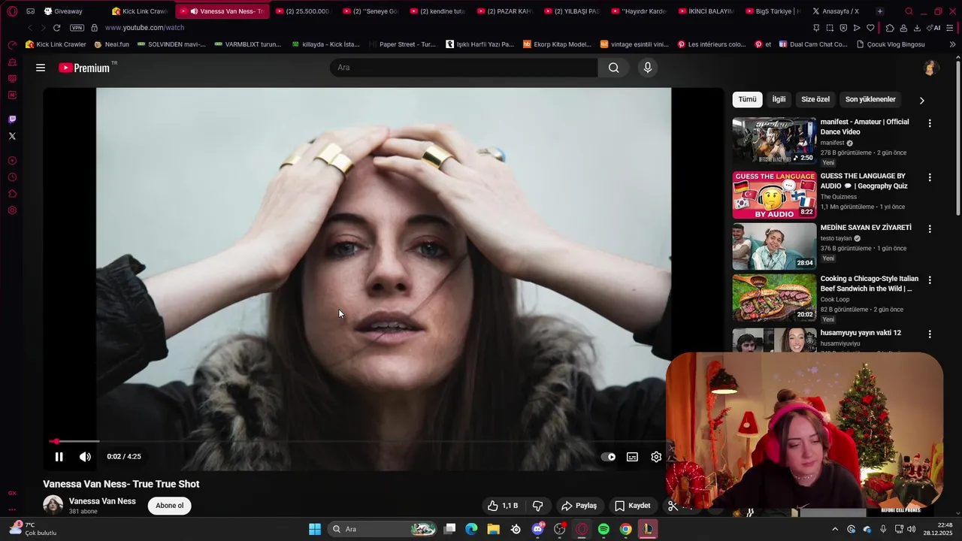
Task: Open Windows Start menu
Action: coord(315,529)
